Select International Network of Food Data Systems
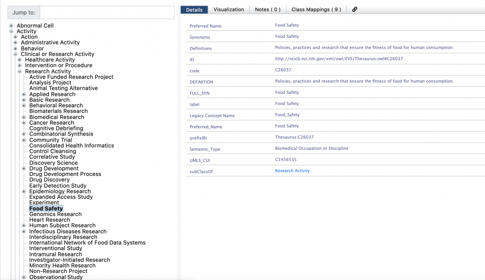Viewport: 485px width, 280px height. [x=87, y=243]
